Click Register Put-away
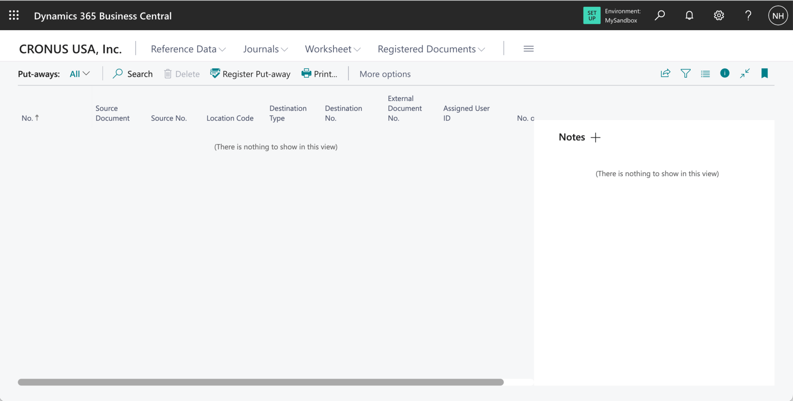This screenshot has height=401, width=793. coord(251,74)
